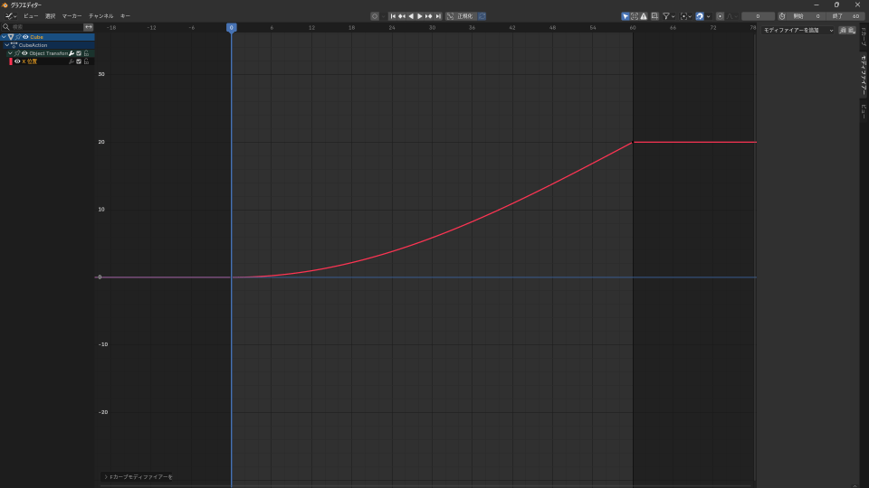Toggle the lock on Object Transforms group
This screenshot has width=869, height=488.
(86, 53)
